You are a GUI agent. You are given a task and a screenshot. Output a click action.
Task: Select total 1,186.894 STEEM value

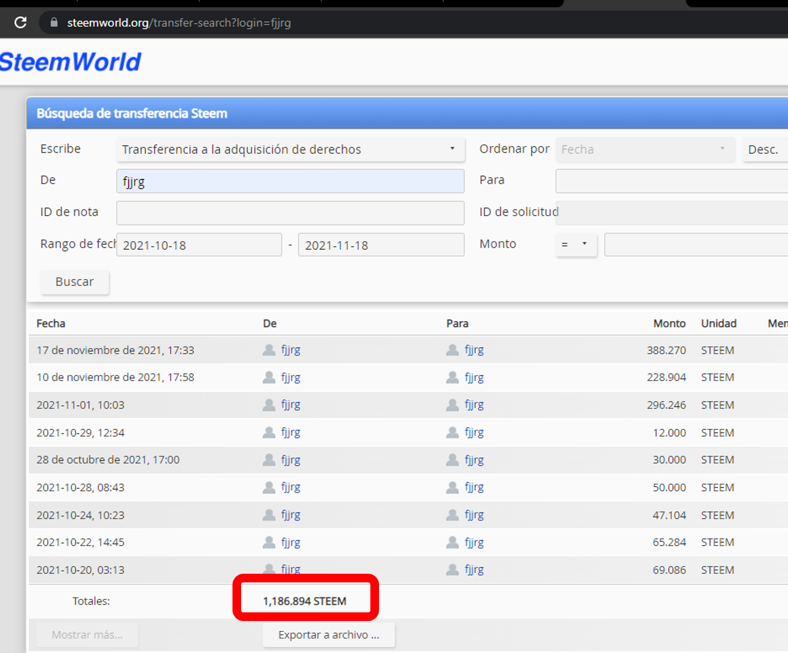pyautogui.click(x=304, y=601)
